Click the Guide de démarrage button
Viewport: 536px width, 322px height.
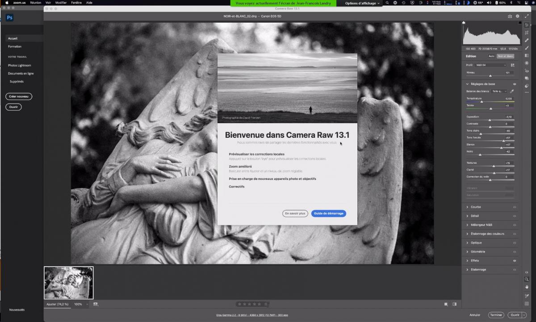(328, 214)
